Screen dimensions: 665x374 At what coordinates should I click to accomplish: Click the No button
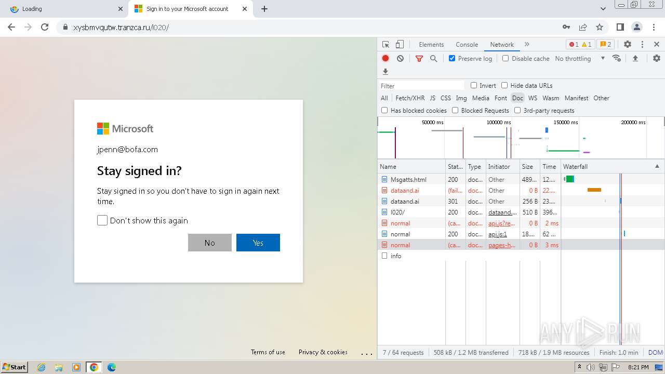tap(210, 243)
